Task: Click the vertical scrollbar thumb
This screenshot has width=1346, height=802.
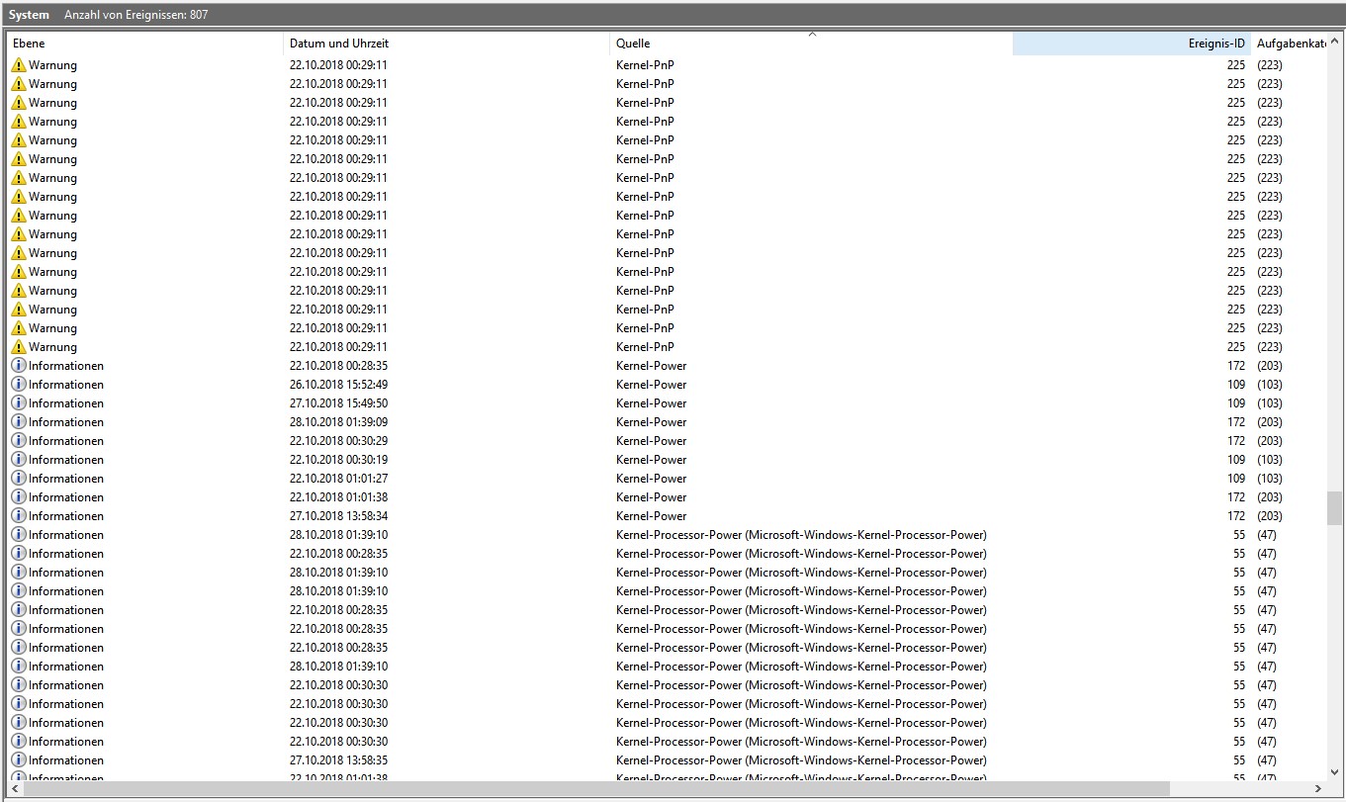Action: tap(1335, 507)
